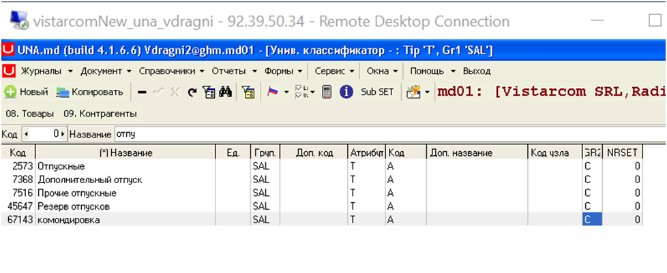Click the checklist L/U options icon
This screenshot has height=273, width=667.
click(301, 92)
